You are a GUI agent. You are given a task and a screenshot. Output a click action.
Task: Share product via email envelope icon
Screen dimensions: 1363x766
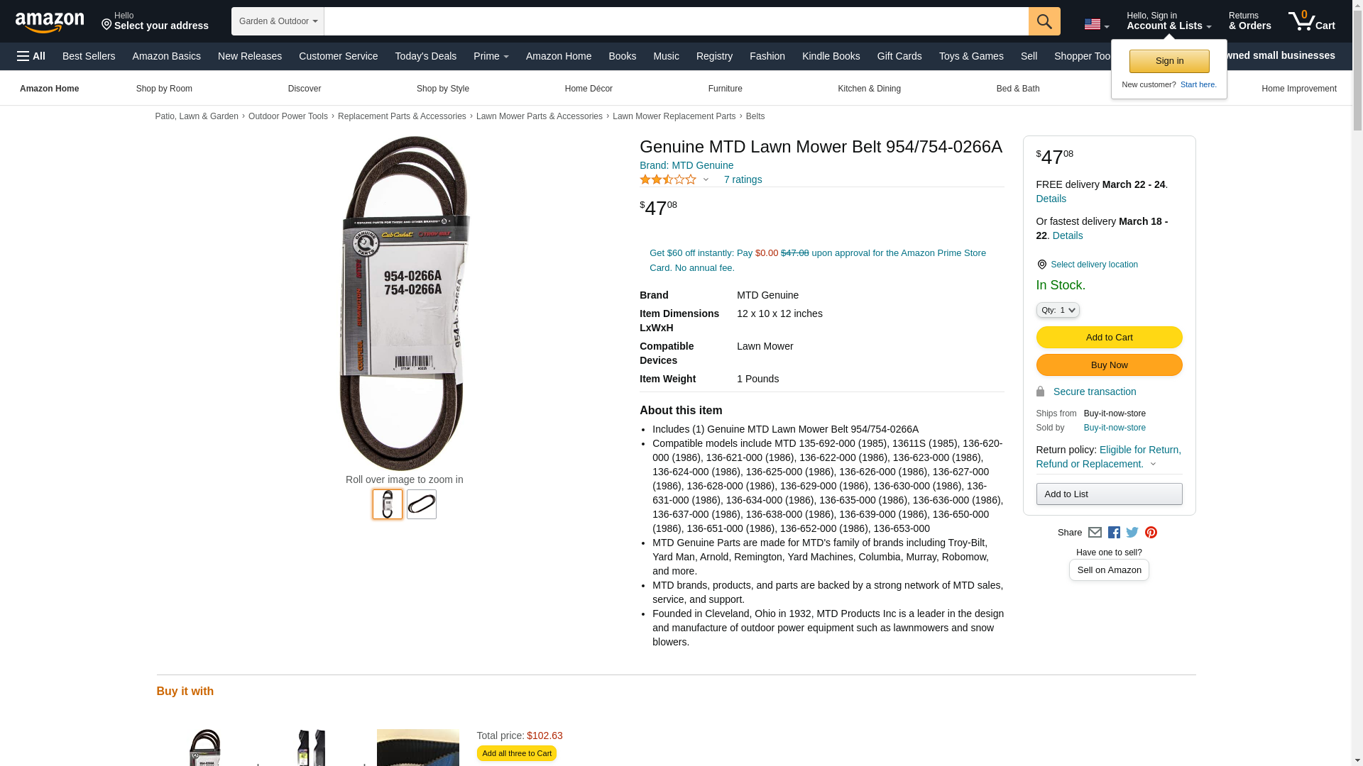1095,533
